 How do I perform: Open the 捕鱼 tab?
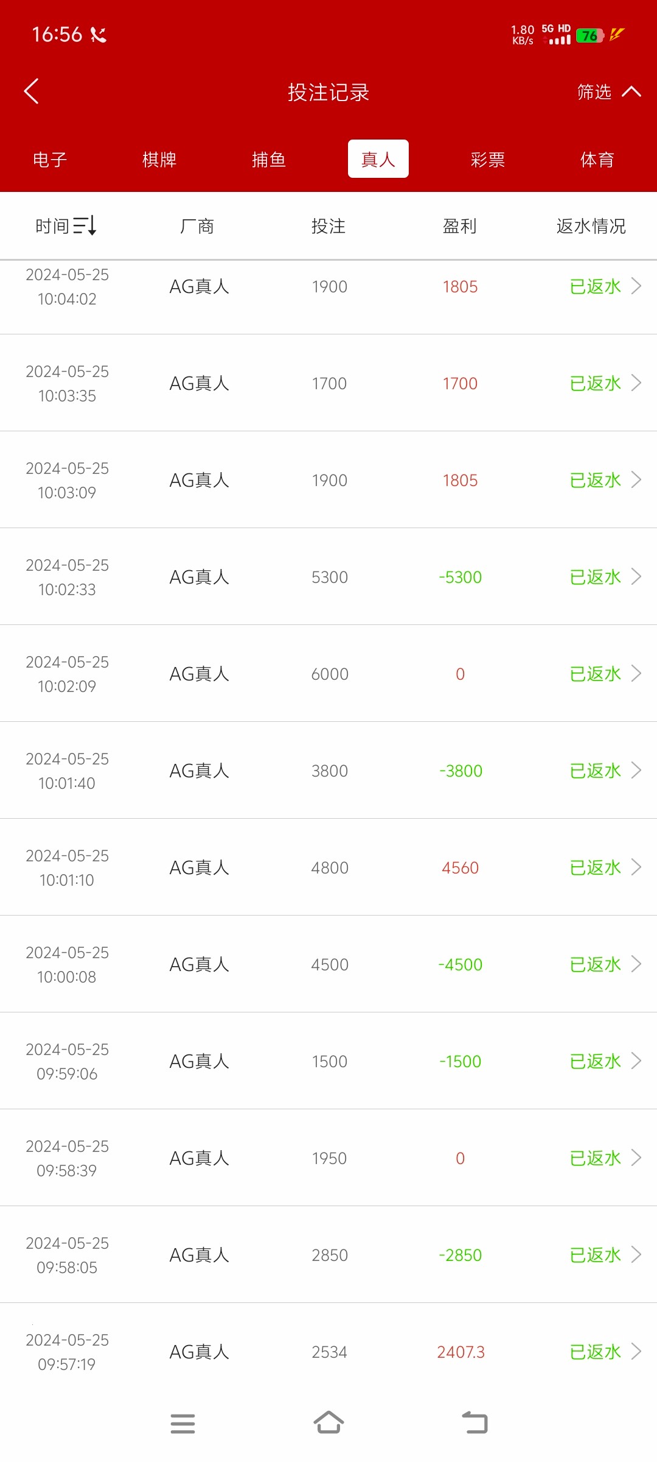point(269,160)
